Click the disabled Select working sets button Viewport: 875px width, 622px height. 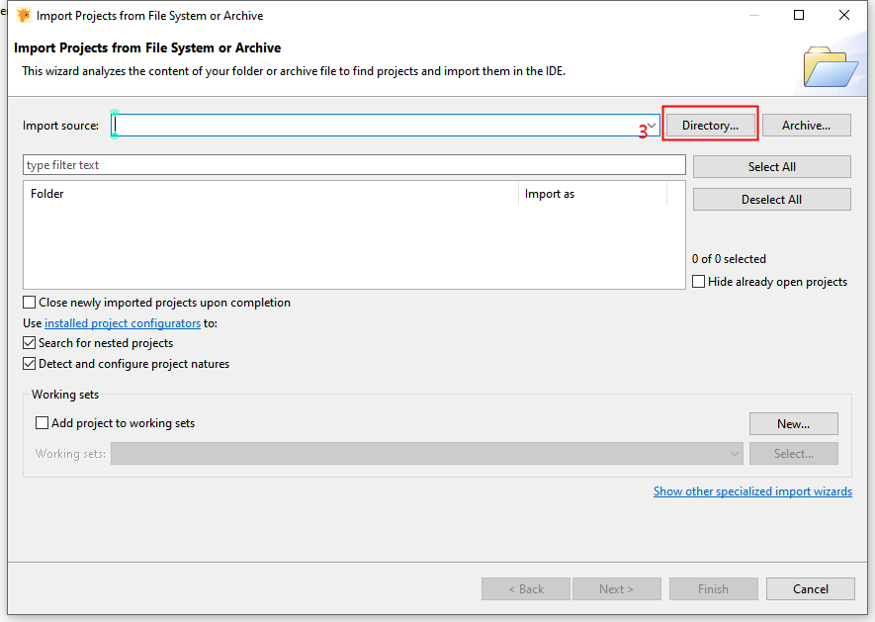pos(793,453)
